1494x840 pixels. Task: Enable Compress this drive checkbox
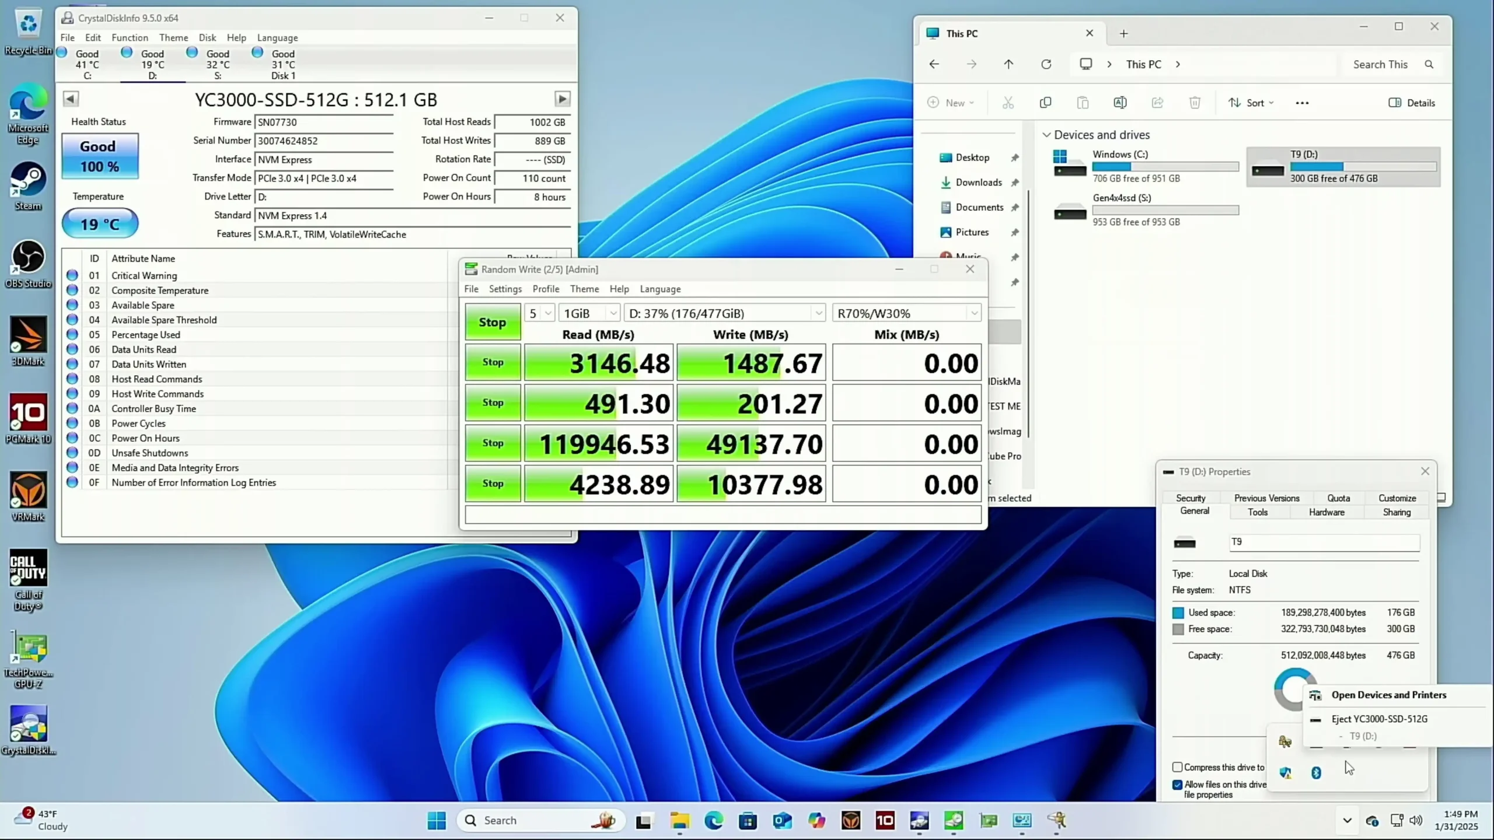[x=1178, y=767]
